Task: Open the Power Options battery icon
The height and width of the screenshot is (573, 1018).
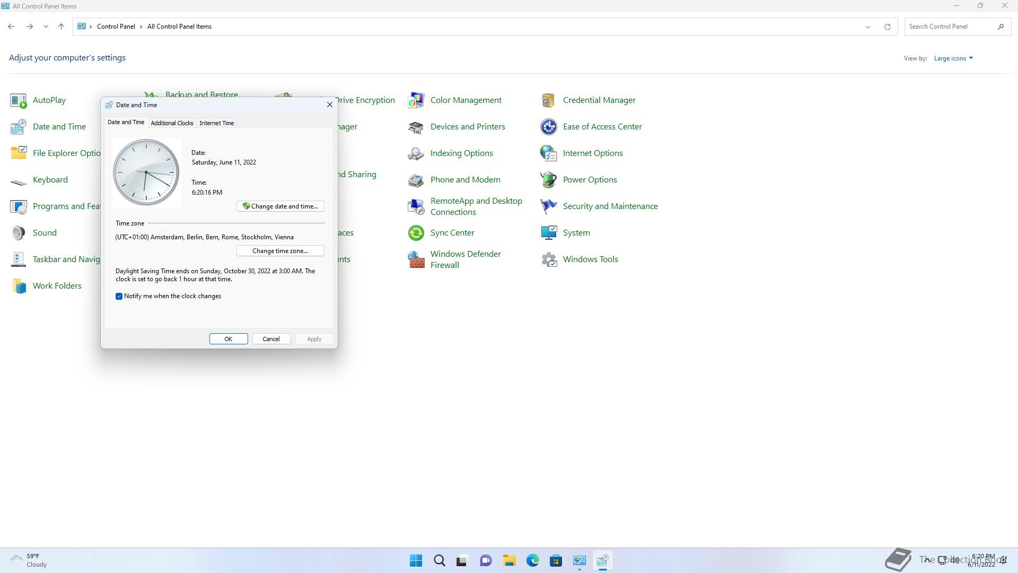Action: [x=549, y=180]
